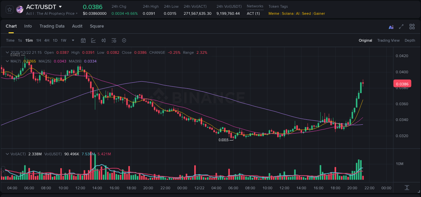This screenshot has width=421, height=197.
Task: Open the date range picker on the chart toolbar
Action: pos(83,40)
